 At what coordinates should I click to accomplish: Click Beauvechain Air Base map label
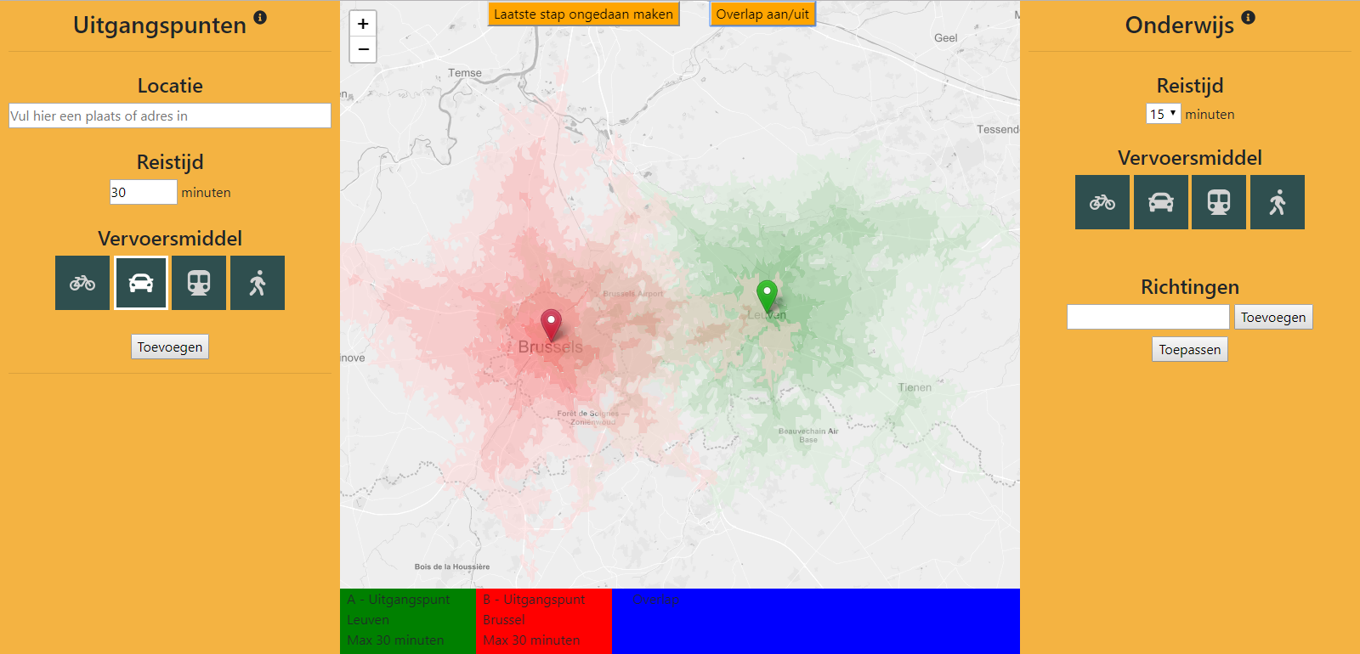(x=808, y=435)
